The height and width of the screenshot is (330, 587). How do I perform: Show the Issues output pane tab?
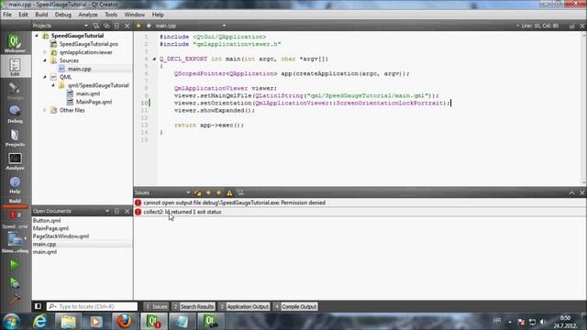(x=156, y=306)
